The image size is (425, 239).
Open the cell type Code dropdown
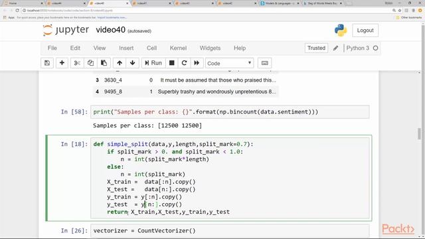pos(229,64)
